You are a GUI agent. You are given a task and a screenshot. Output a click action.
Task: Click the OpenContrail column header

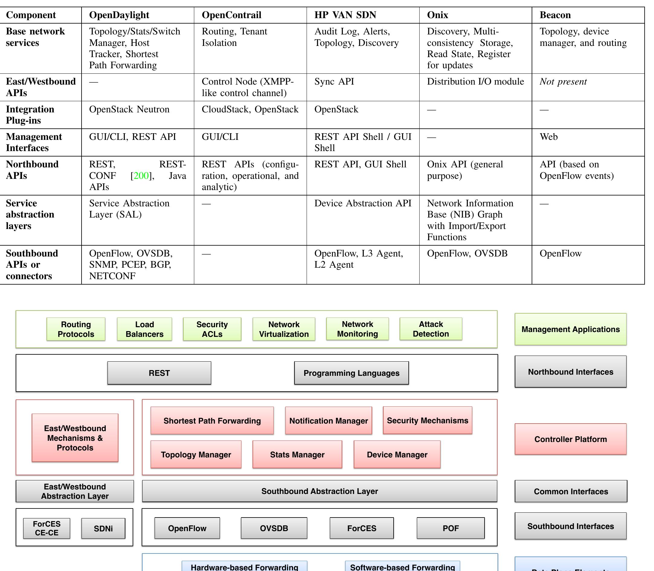231,15
